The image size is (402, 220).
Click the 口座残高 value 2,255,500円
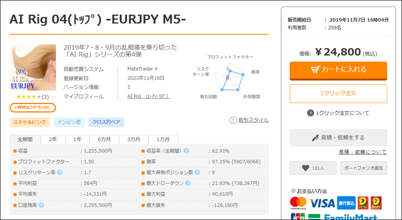click(98, 205)
